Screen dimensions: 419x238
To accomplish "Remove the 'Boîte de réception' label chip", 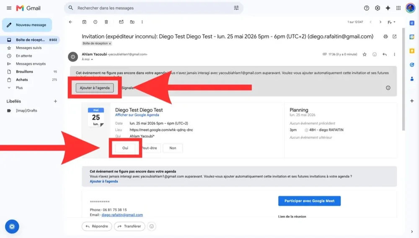I will click(110, 44).
